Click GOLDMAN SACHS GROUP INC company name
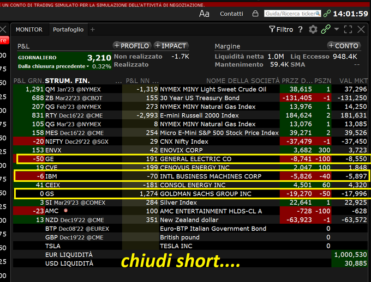Viewport: 371px width, 282px height. point(205,194)
